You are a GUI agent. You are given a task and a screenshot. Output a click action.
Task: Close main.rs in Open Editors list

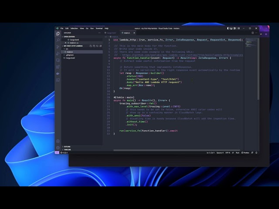(65, 43)
